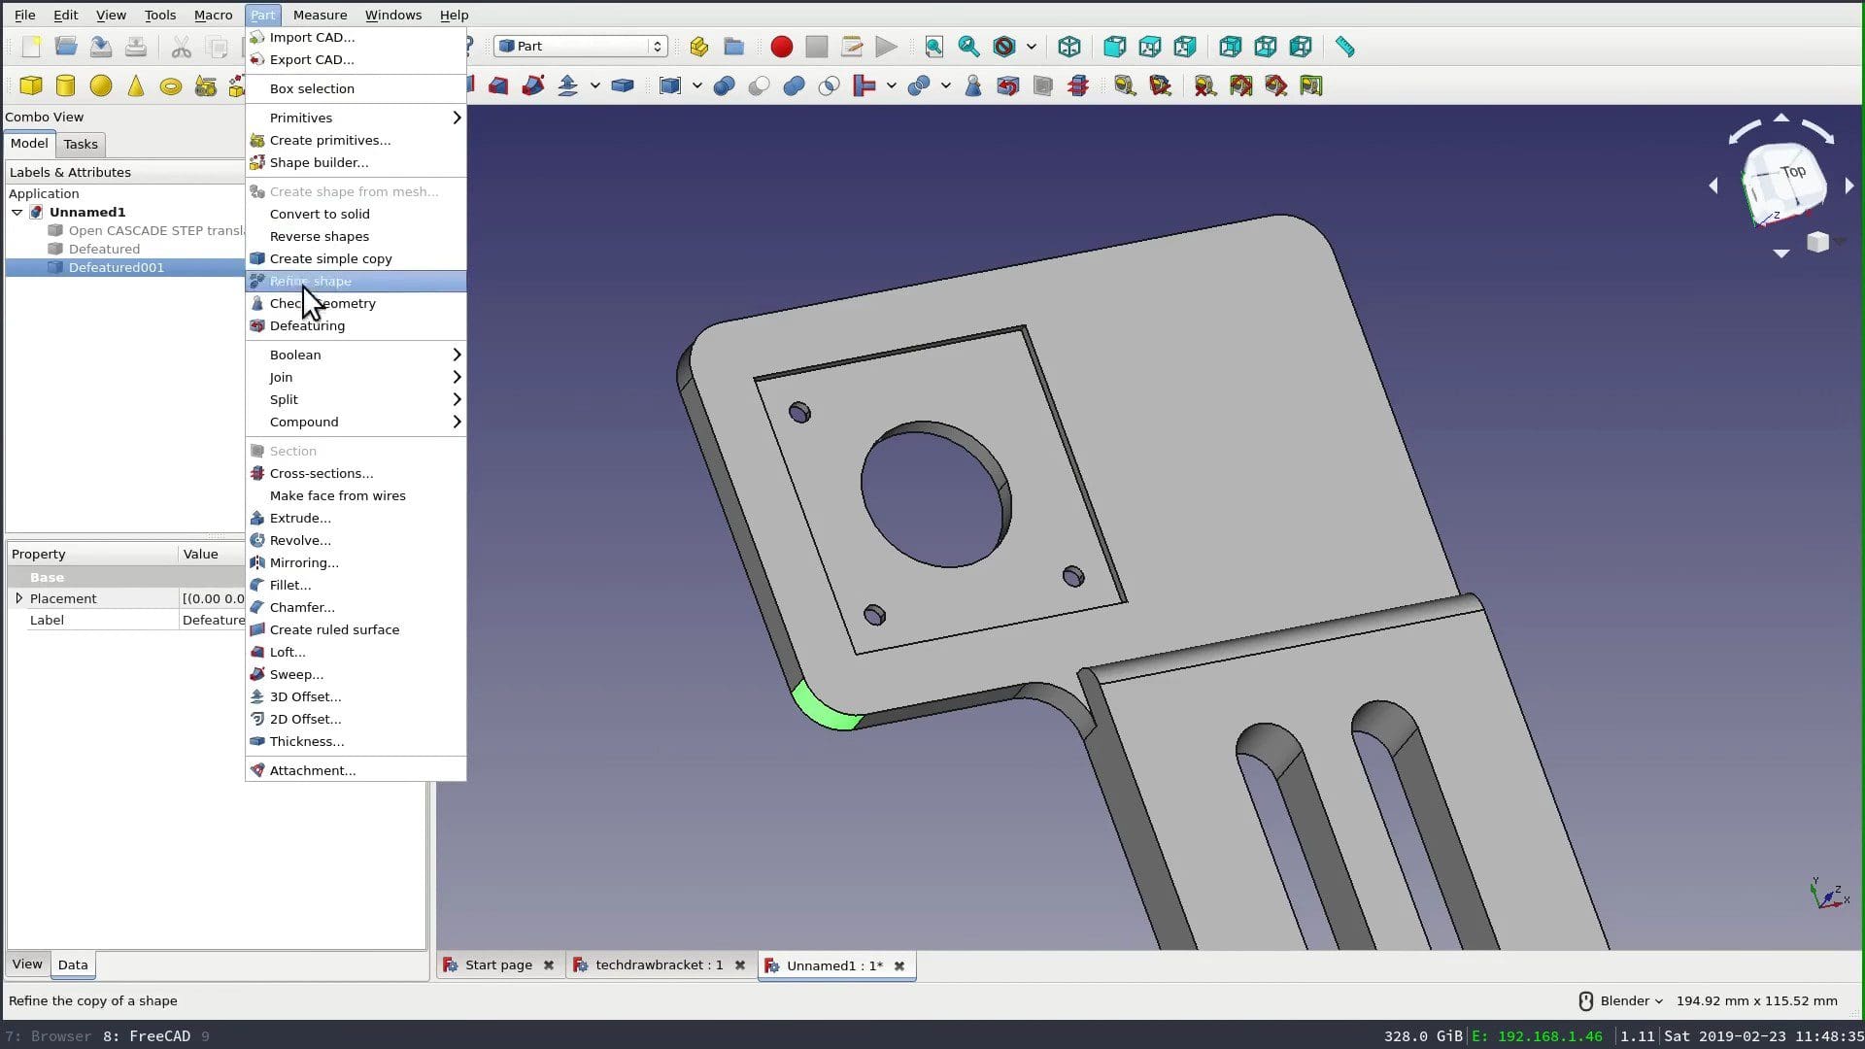Open the Macro menu
This screenshot has width=1865, height=1049.
213,15
